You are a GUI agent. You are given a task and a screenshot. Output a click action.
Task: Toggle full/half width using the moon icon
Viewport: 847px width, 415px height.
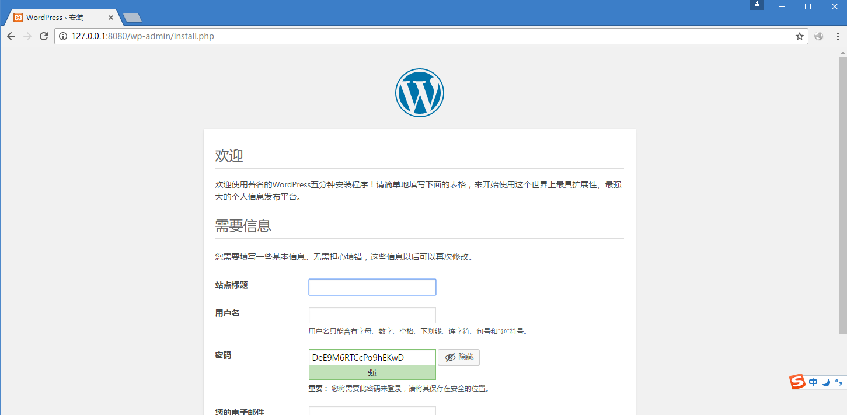click(x=825, y=382)
